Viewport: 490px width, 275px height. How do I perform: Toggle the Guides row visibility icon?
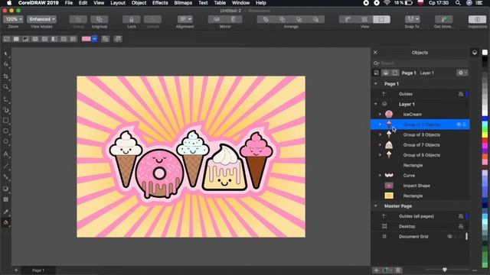pos(461,94)
